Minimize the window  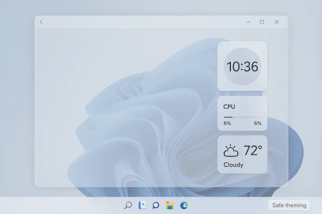tap(249, 22)
